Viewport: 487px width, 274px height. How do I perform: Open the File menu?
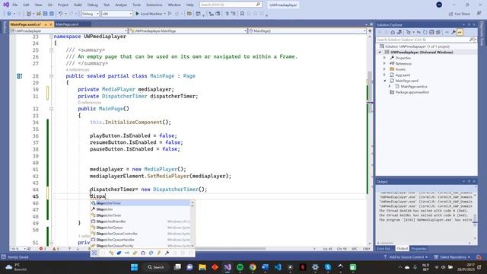[x=14, y=5]
